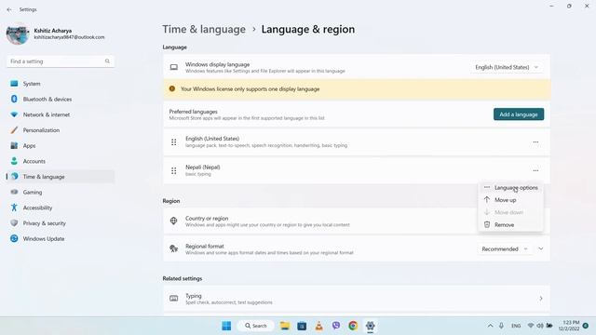
Task: Open Windows display language dropdown
Action: coord(507,67)
